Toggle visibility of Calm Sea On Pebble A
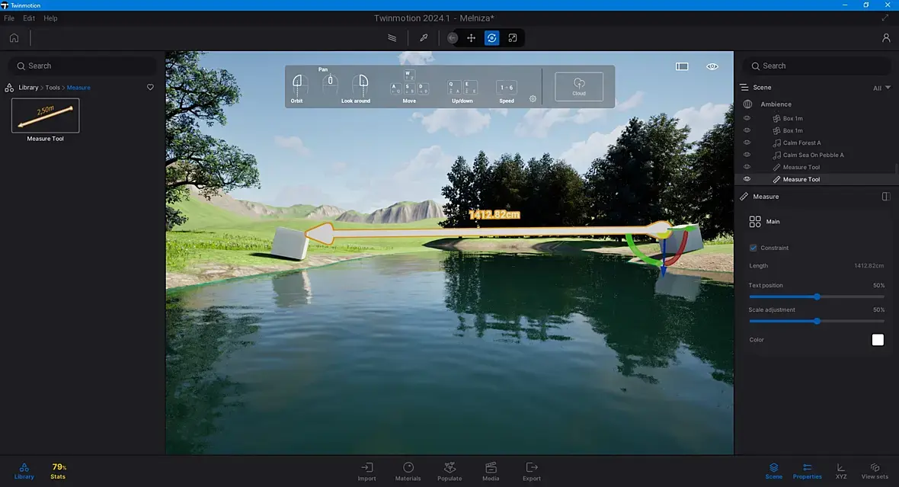Screen dimensions: 899x487 [747, 155]
